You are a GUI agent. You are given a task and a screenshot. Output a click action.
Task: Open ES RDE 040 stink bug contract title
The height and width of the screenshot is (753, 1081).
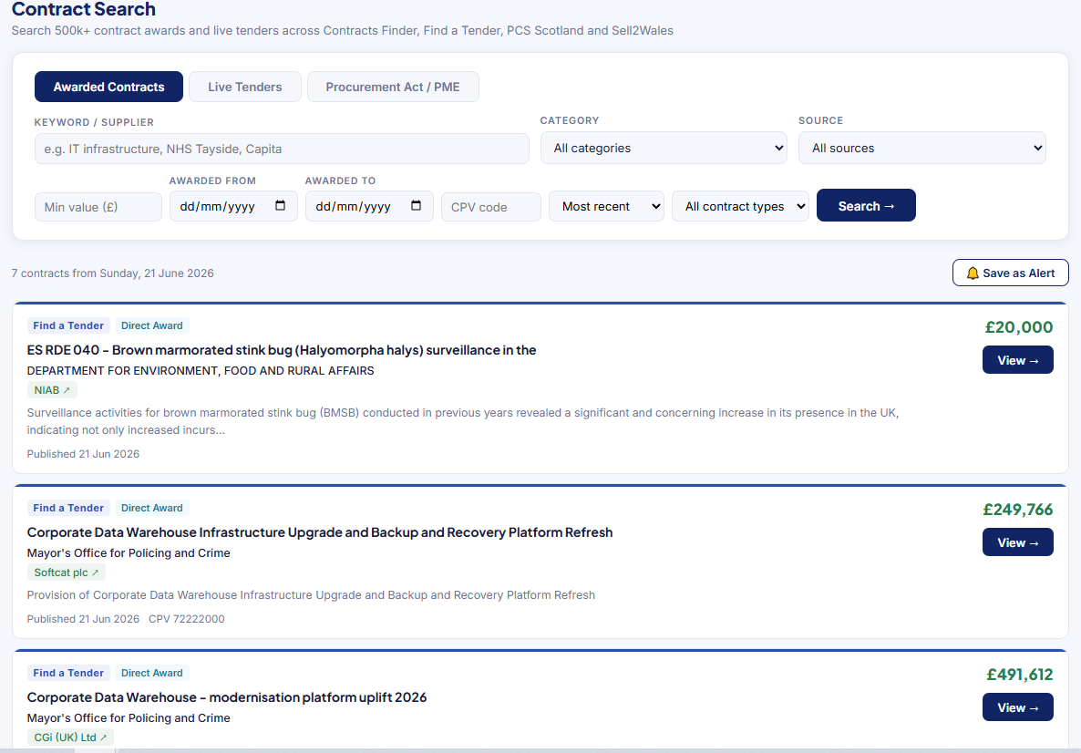pos(282,350)
